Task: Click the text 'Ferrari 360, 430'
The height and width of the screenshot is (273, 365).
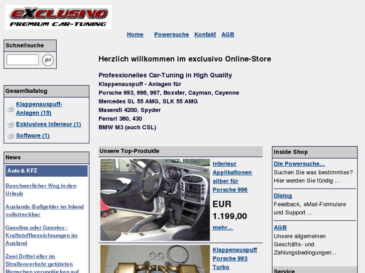Action: pyautogui.click(x=120, y=119)
